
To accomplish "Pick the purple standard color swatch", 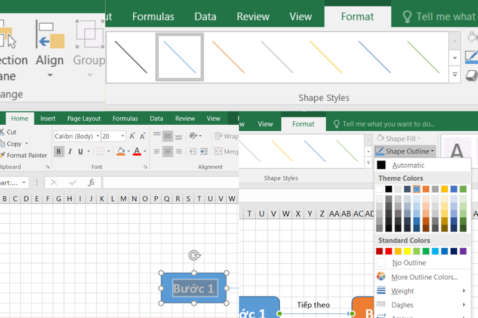I will click(463, 251).
